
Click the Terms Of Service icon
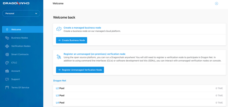[x=7, y=88]
